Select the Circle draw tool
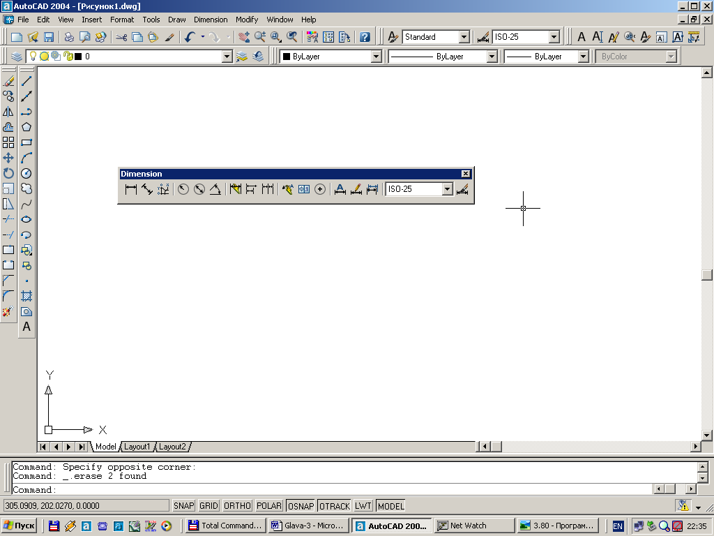 pos(26,173)
